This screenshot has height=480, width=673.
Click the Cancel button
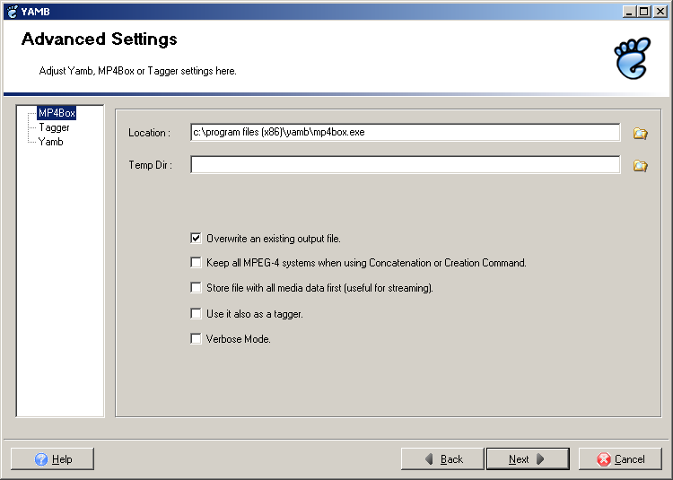(x=620, y=459)
